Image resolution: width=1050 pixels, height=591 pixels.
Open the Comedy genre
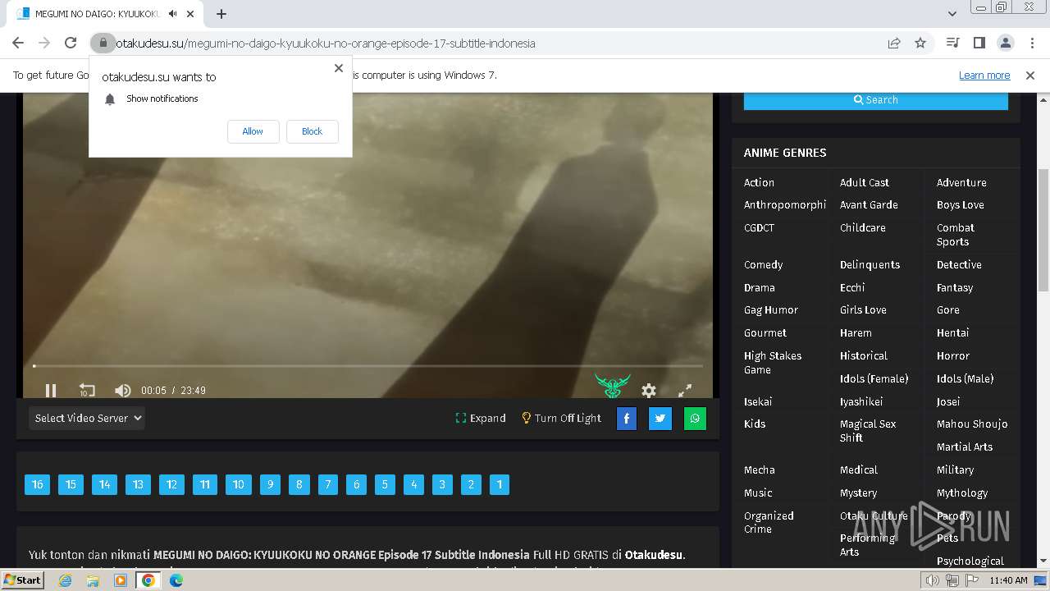pyautogui.click(x=763, y=264)
